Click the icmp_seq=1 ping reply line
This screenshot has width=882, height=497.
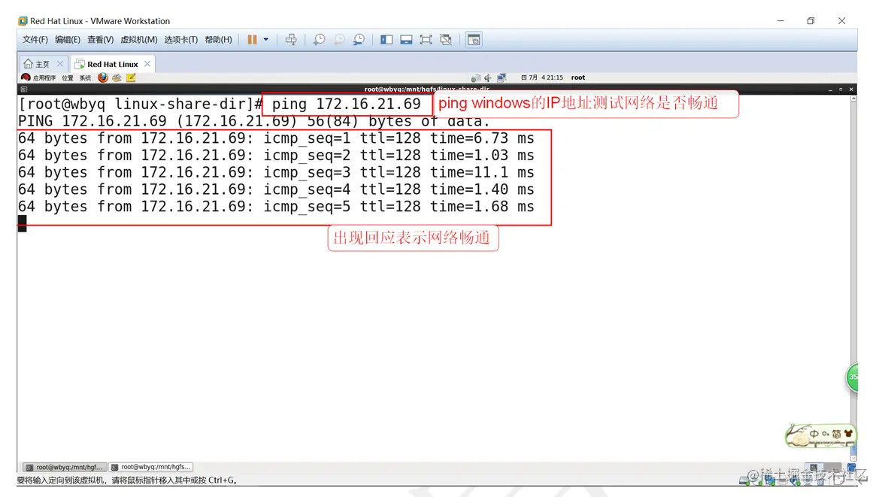[276, 138]
